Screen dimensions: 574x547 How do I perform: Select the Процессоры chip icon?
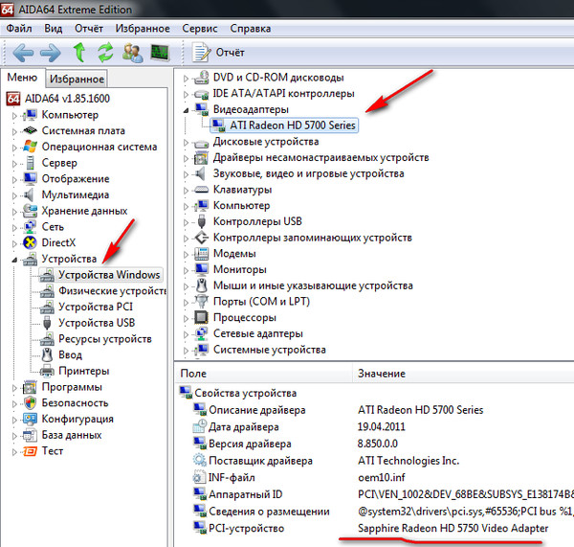[x=201, y=317]
